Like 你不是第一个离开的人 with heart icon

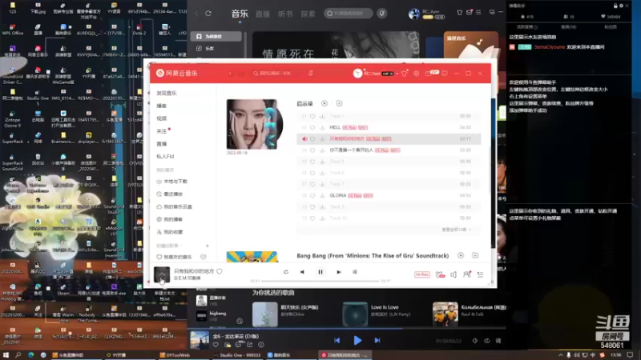point(312,150)
